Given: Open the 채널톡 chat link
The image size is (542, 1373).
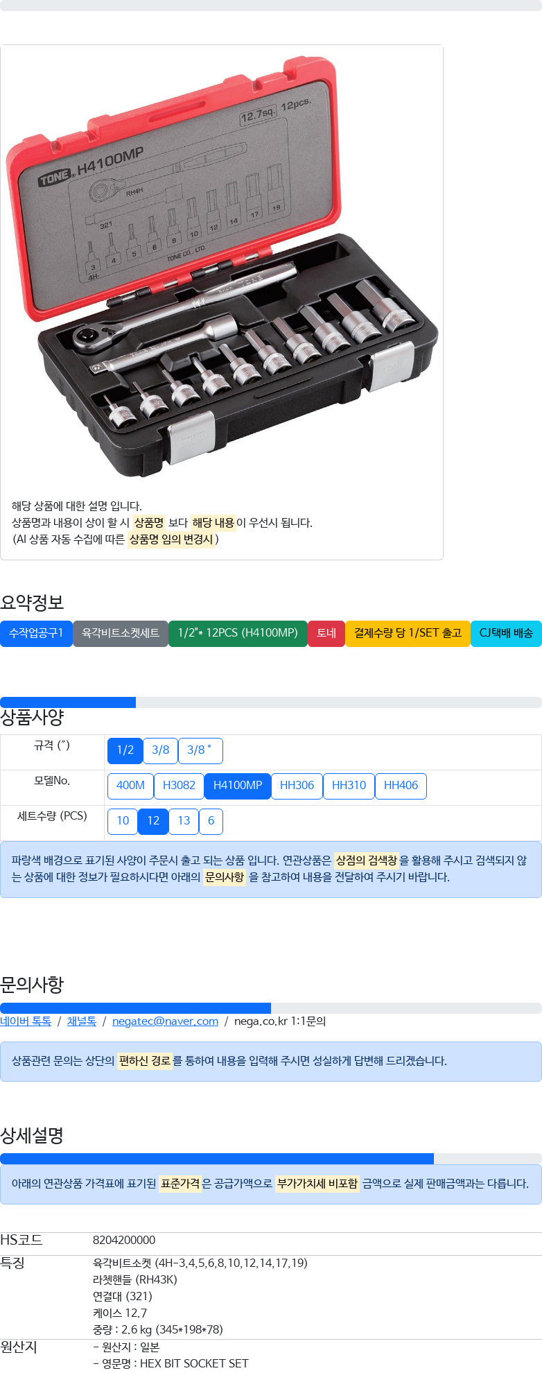Looking at the screenshot, I should point(82,1021).
